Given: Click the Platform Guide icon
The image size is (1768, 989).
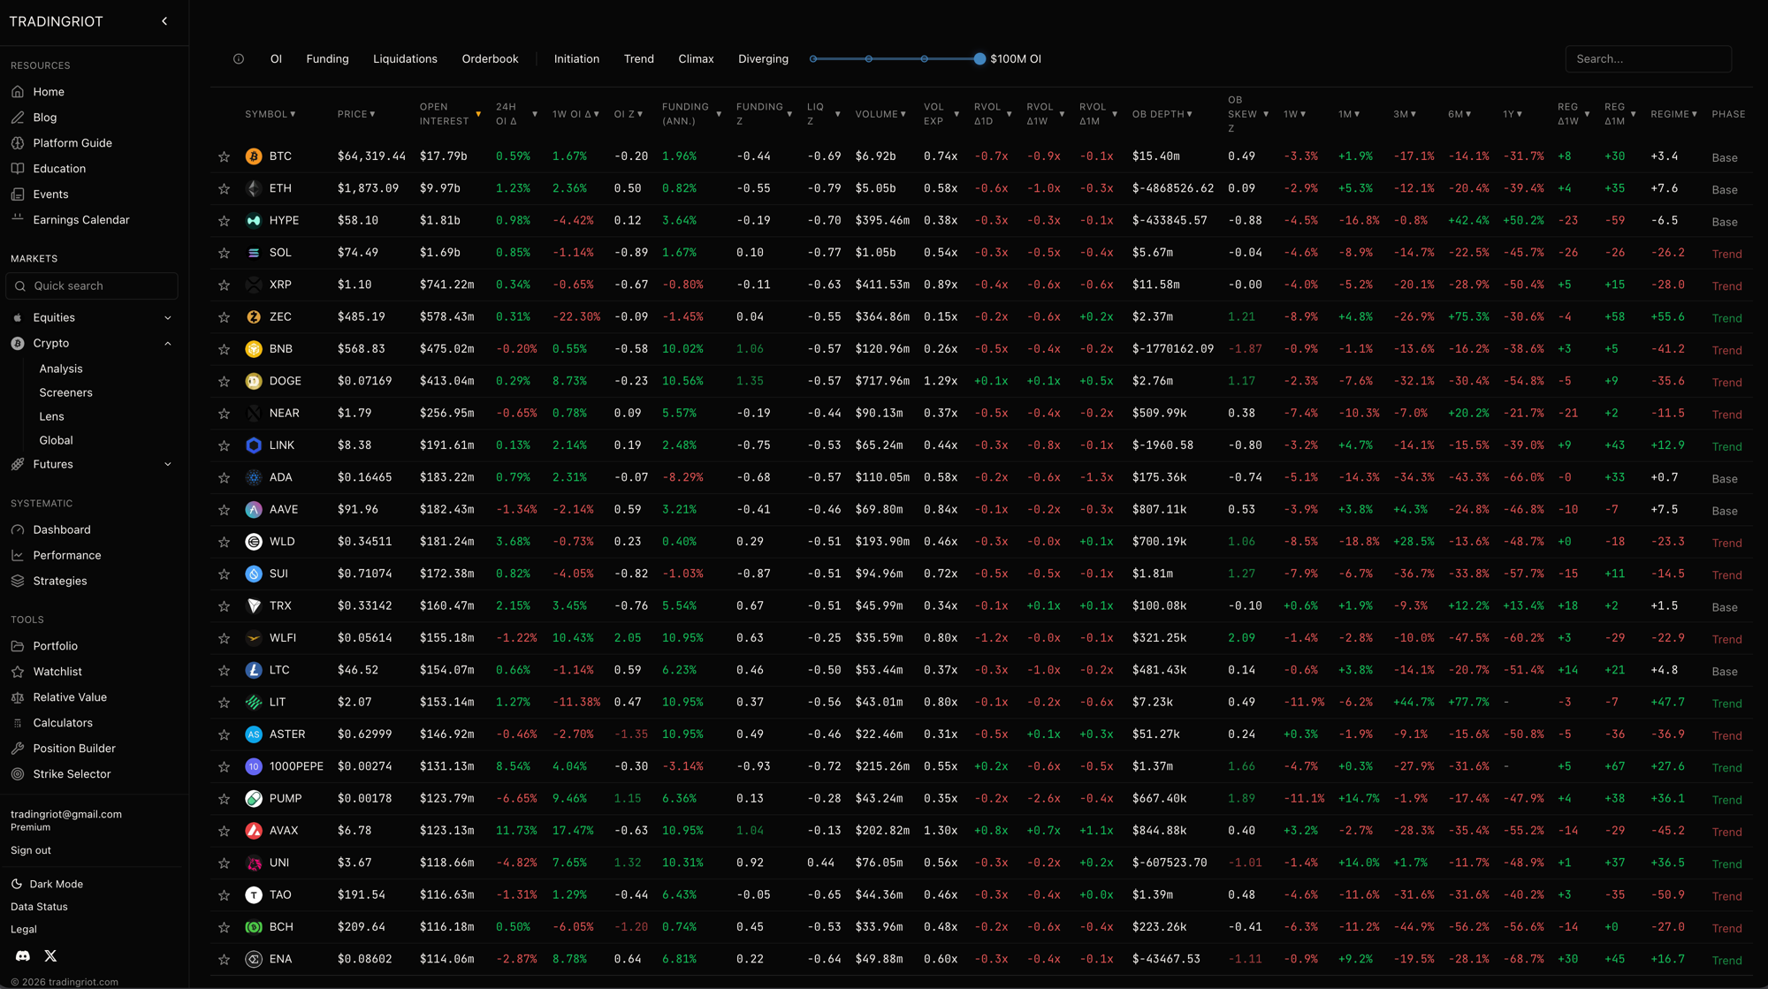Looking at the screenshot, I should tap(18, 143).
